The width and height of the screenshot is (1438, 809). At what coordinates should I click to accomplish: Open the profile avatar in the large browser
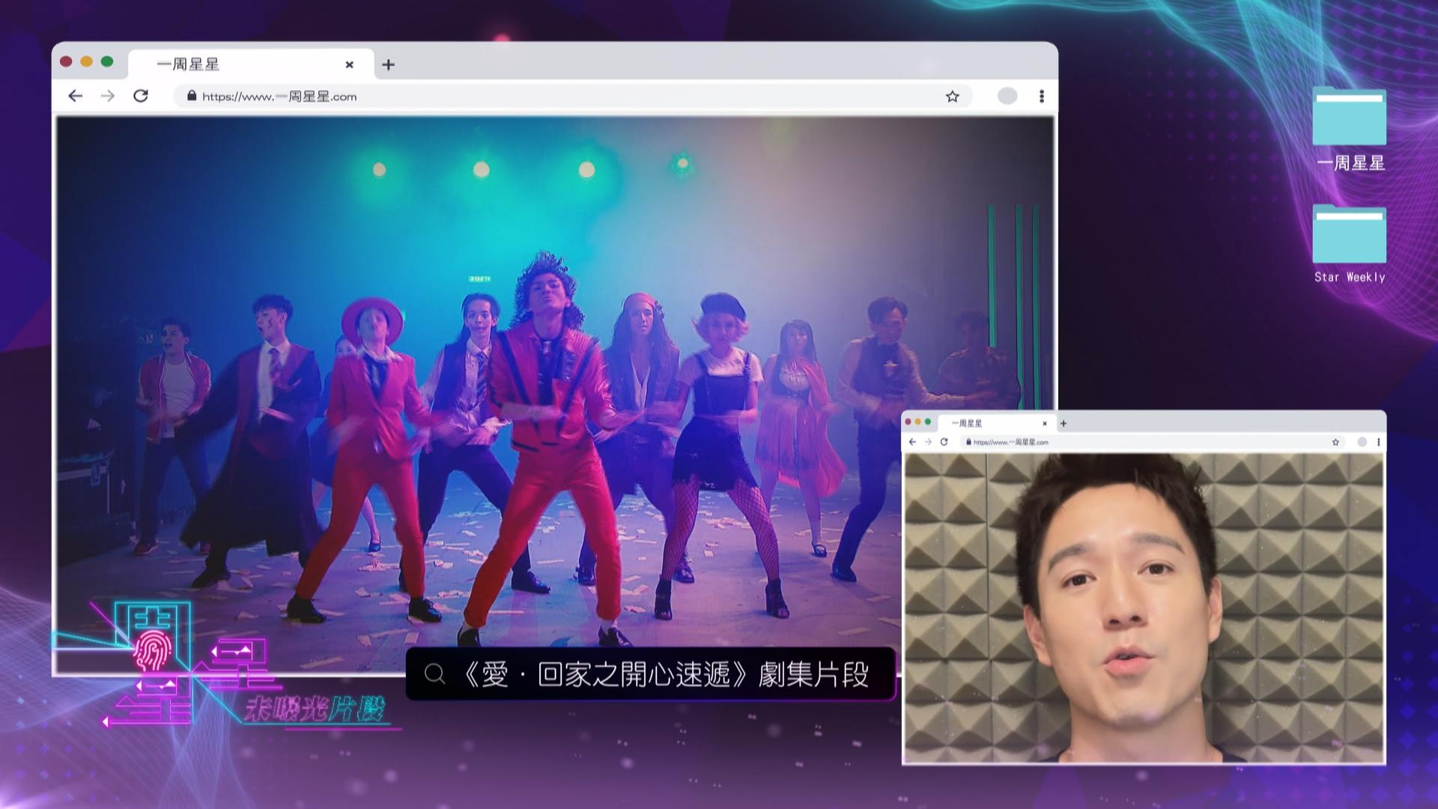pos(1007,96)
